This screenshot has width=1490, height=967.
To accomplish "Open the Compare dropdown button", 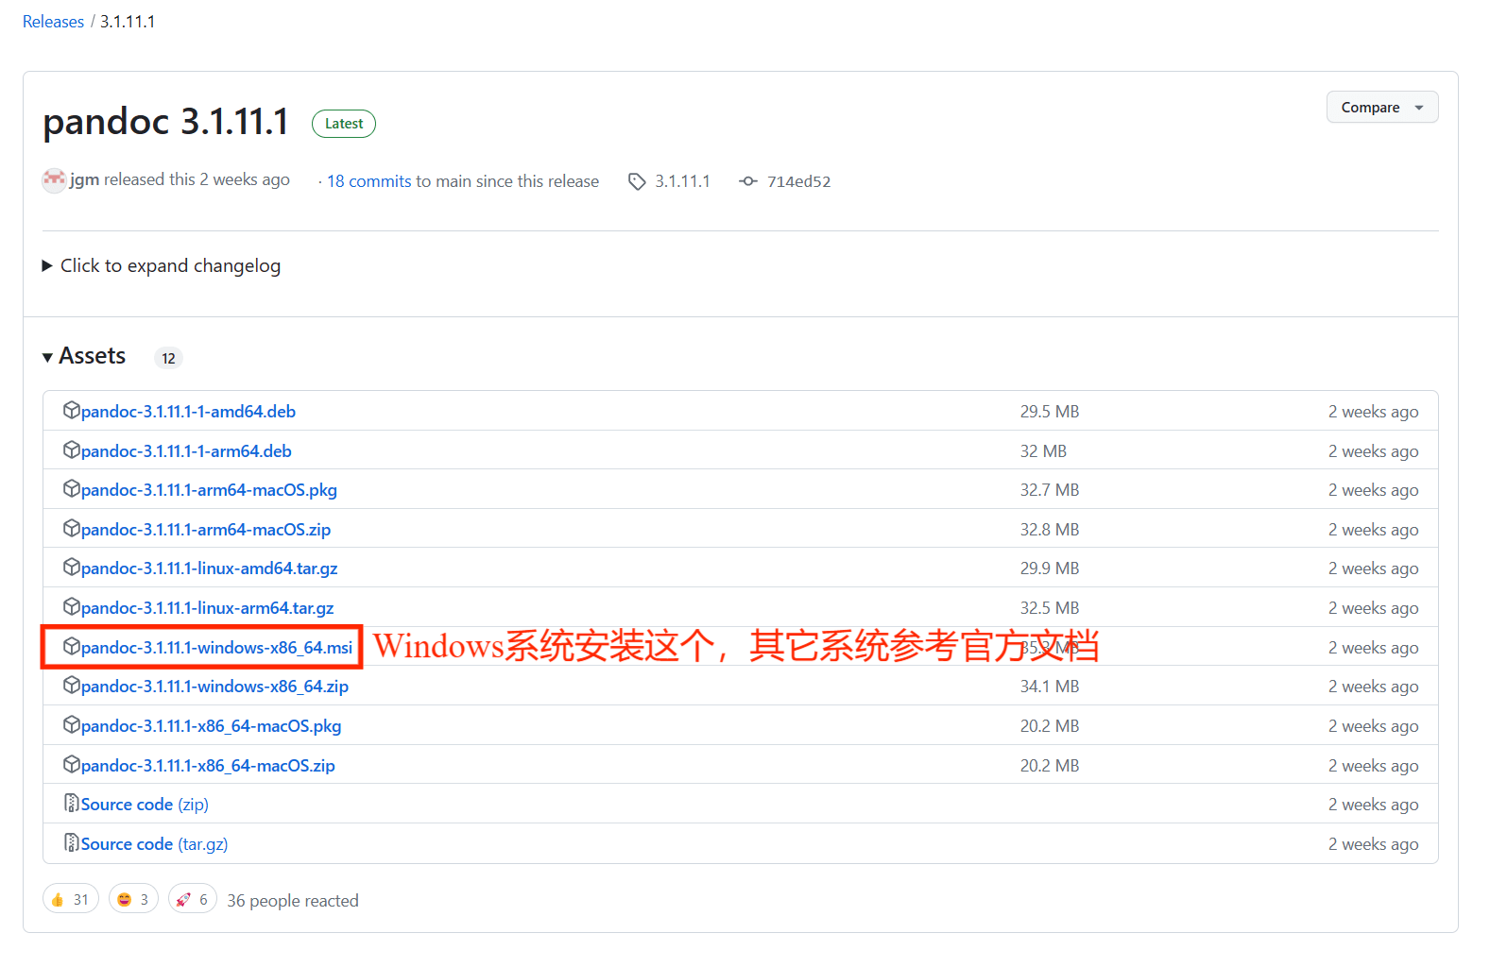I will [x=1381, y=108].
